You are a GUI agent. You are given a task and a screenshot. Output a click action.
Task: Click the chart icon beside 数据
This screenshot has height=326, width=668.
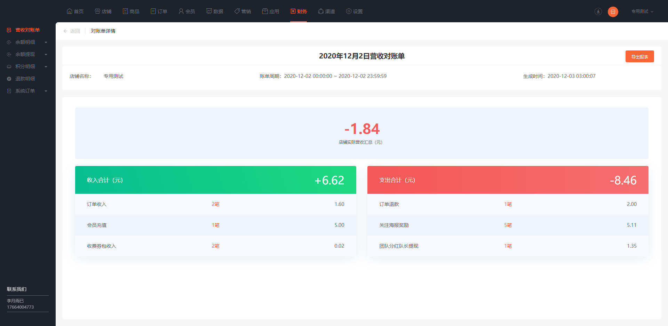pos(209,11)
